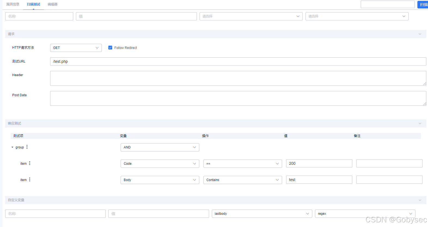Collapse the group tree row triangle
Viewport: 428px width, 227px height.
click(12, 147)
